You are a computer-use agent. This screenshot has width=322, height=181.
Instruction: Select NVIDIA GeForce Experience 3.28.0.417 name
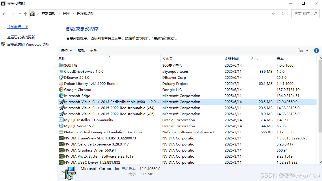(x=96, y=144)
